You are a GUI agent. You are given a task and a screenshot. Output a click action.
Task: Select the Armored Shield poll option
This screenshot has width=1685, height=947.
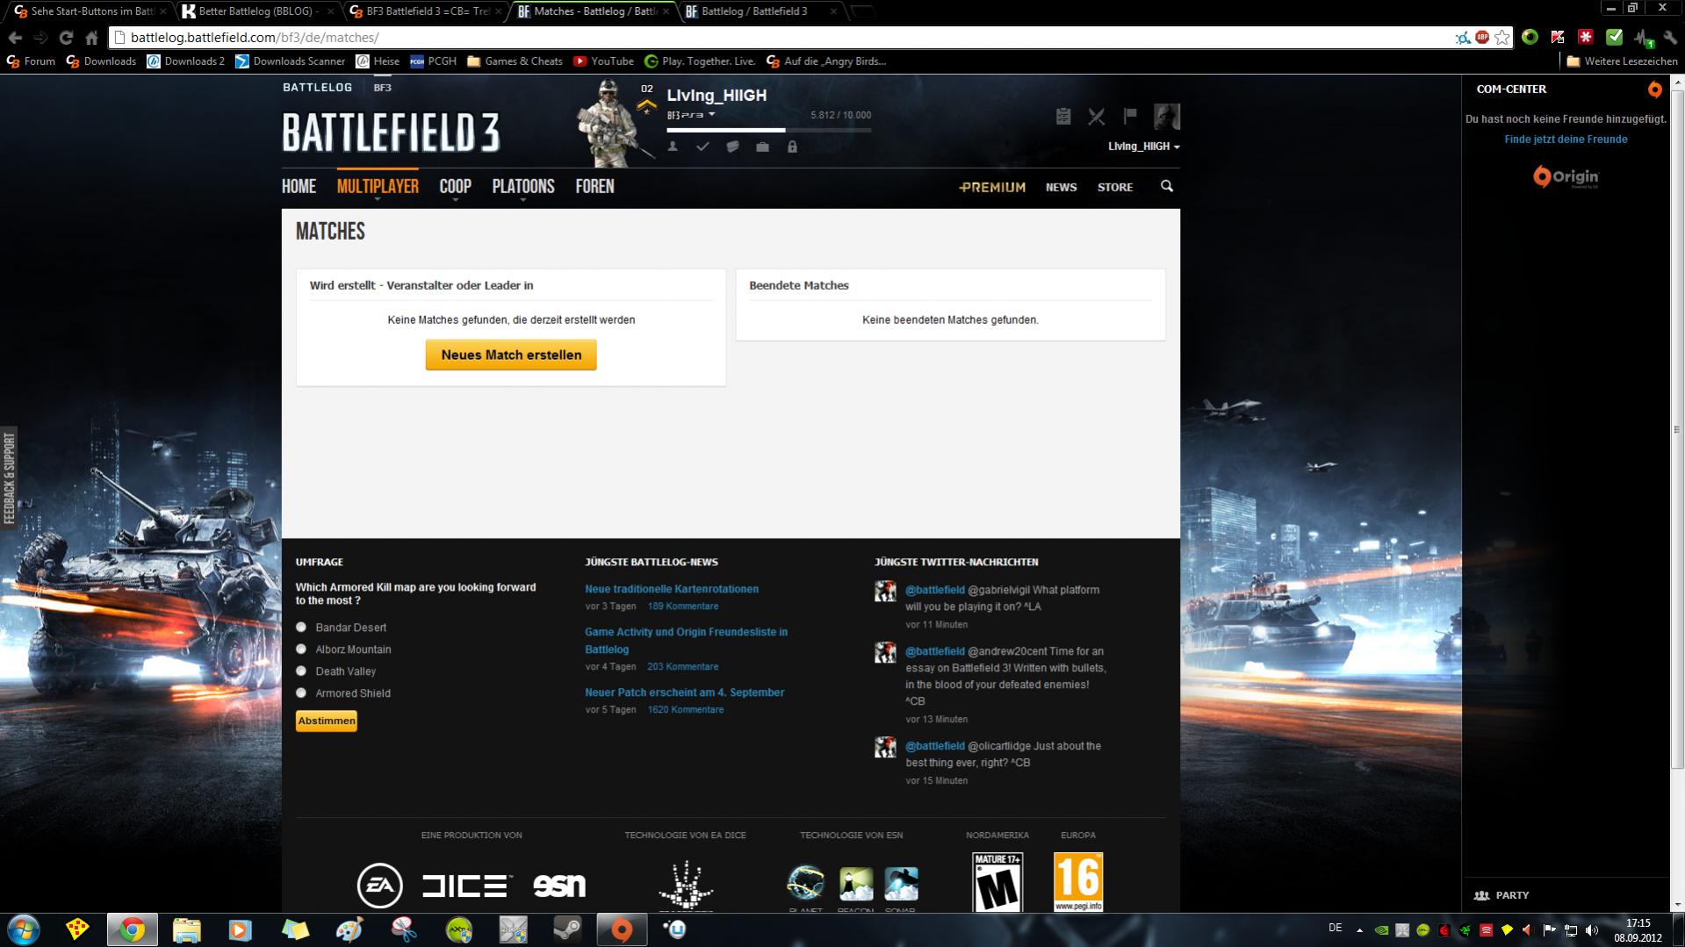(x=301, y=692)
